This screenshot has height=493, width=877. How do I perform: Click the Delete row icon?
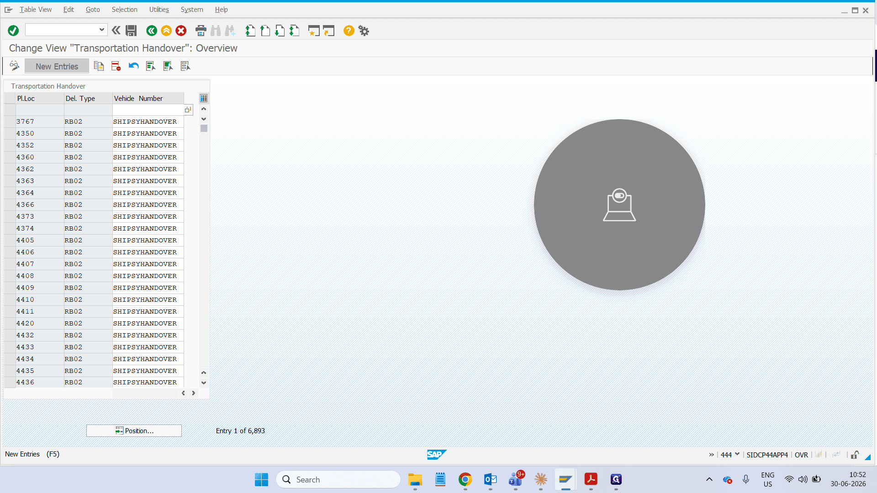(x=116, y=66)
